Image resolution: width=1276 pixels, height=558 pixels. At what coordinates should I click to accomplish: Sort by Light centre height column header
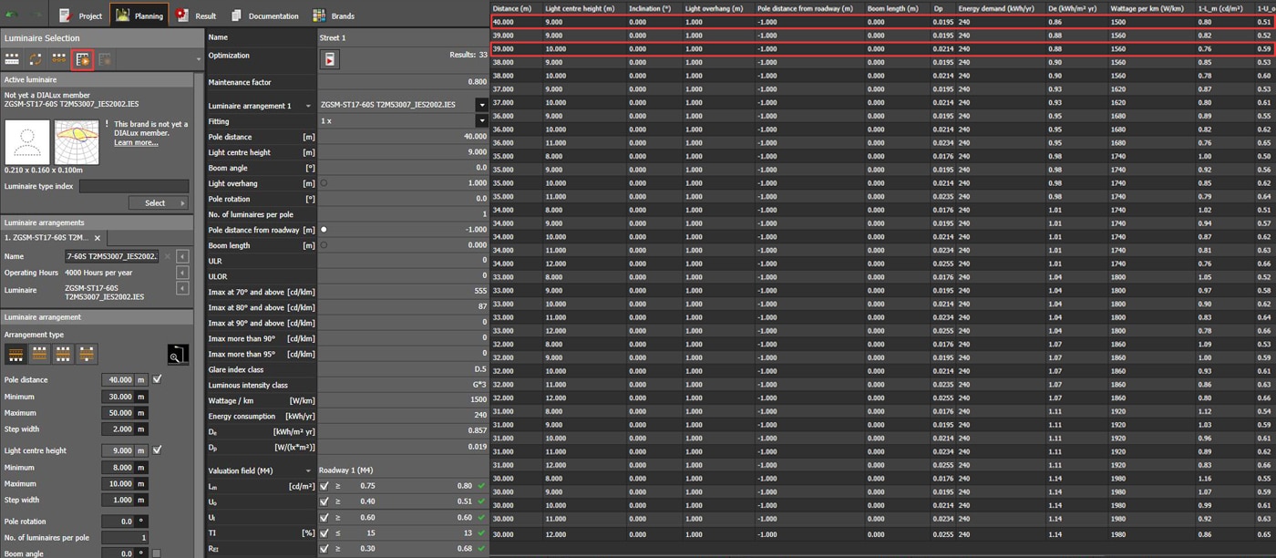[584, 8]
